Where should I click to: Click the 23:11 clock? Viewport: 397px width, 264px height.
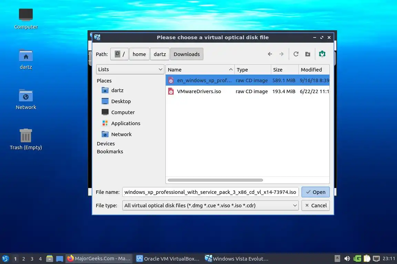tap(389, 258)
